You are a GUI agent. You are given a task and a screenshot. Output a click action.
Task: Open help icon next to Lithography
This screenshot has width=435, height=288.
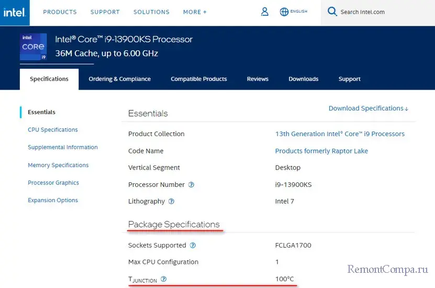(x=171, y=202)
